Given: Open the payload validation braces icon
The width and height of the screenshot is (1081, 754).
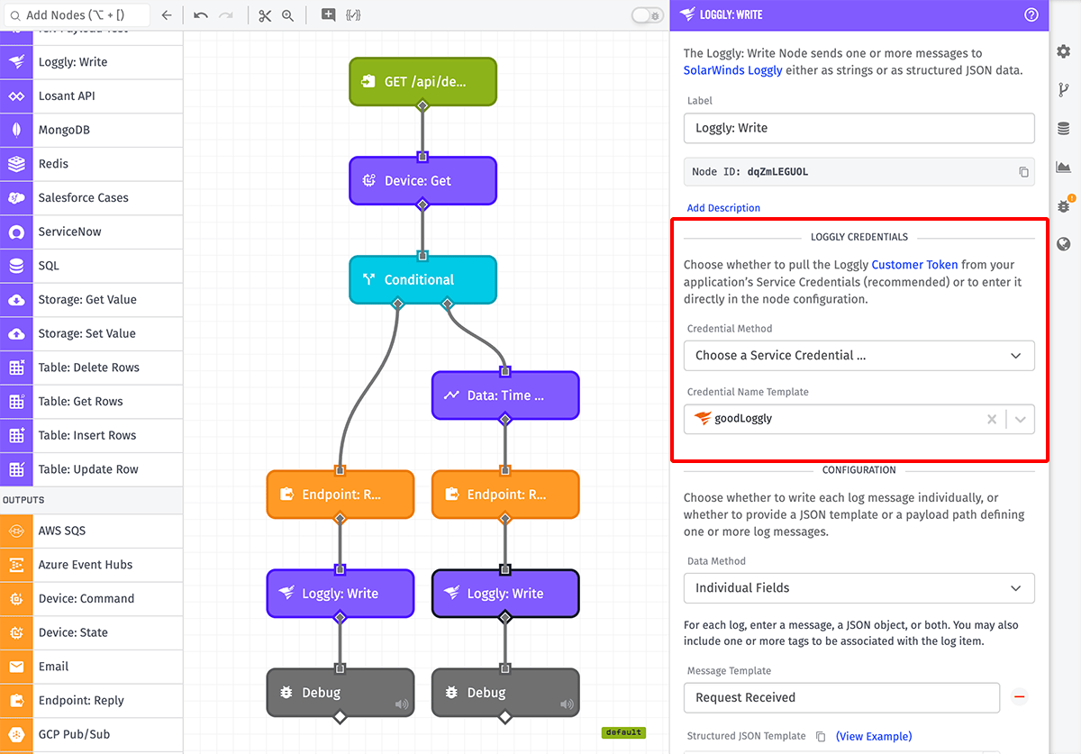Looking at the screenshot, I should coord(353,15).
